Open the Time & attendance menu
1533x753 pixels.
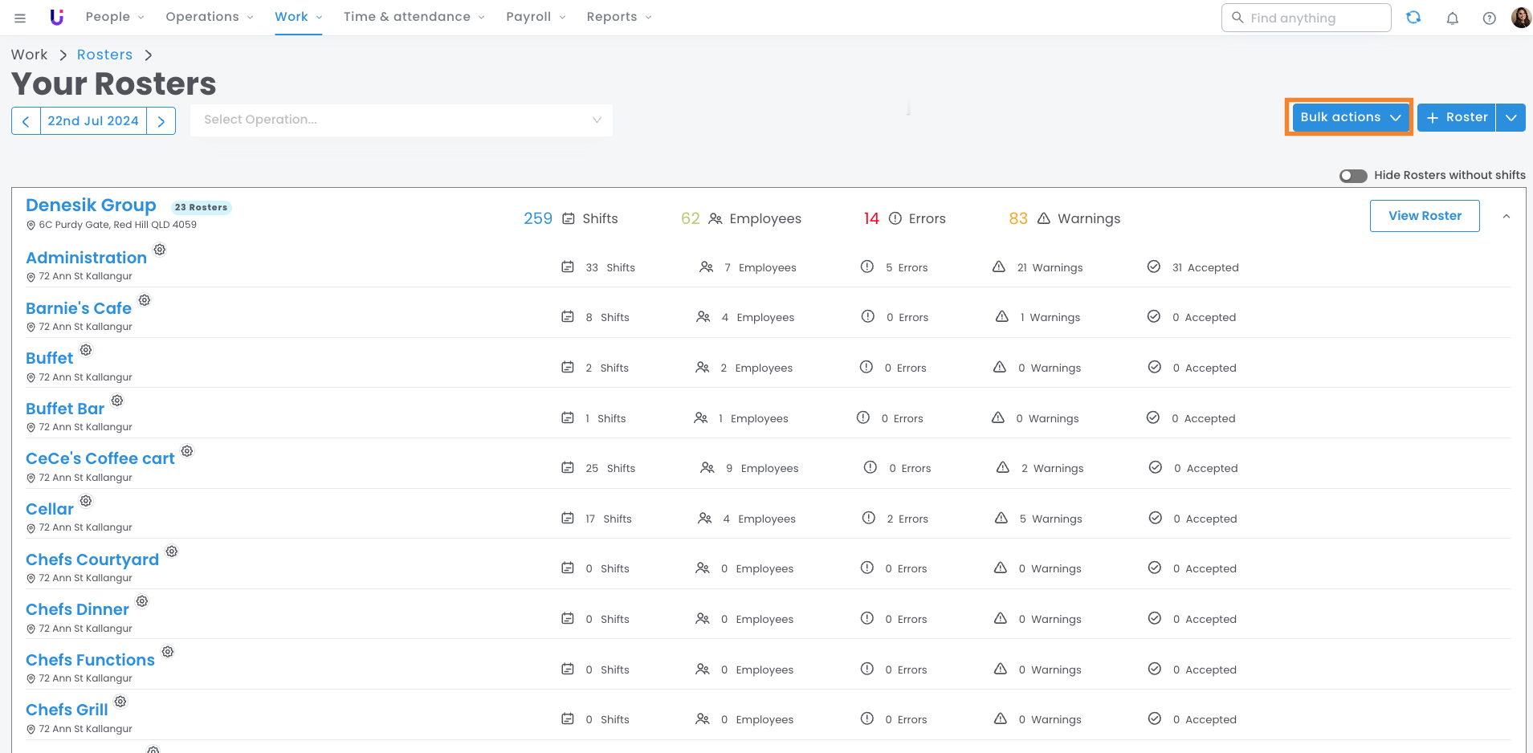coord(414,17)
